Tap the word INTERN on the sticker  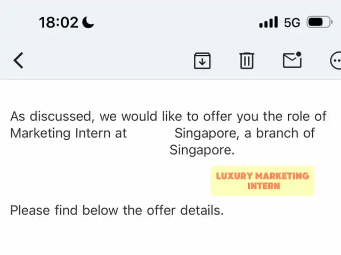(264, 186)
